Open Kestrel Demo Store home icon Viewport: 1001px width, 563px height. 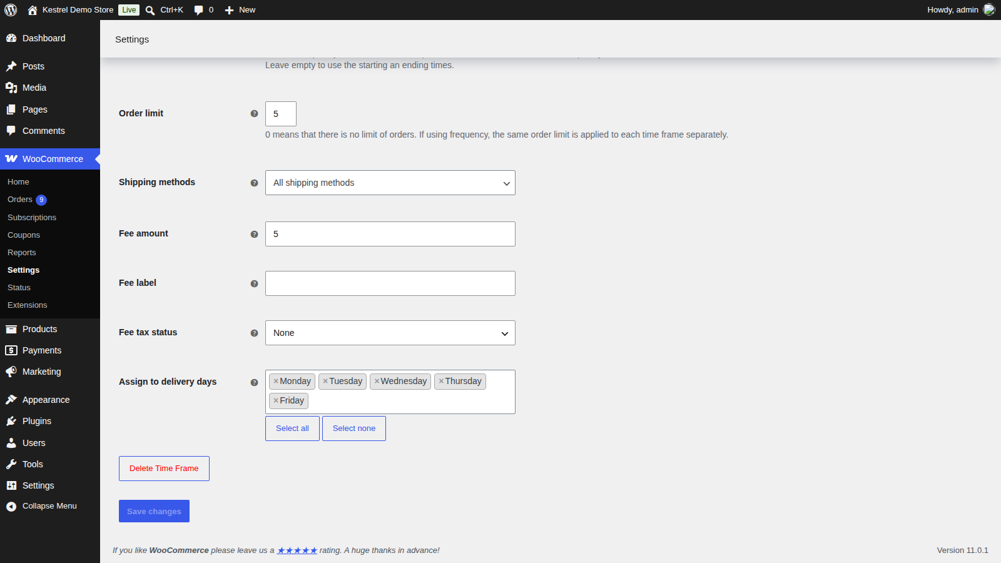(x=33, y=10)
